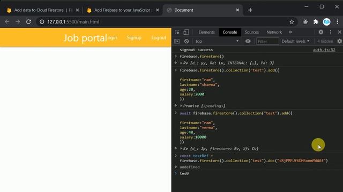343x192 pixels.
Task: Click the salary:10000 line in console
Action: tap(193, 137)
